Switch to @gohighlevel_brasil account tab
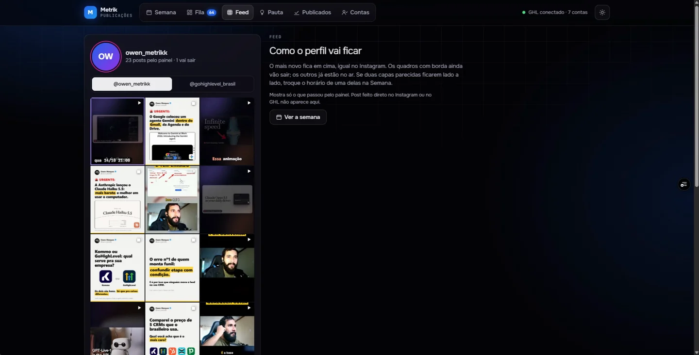Viewport: 699px width, 355px height. (x=213, y=84)
